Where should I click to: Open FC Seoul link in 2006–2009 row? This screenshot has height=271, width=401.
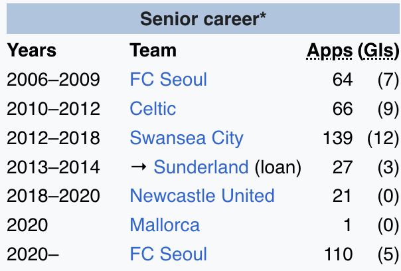pyautogui.click(x=168, y=79)
